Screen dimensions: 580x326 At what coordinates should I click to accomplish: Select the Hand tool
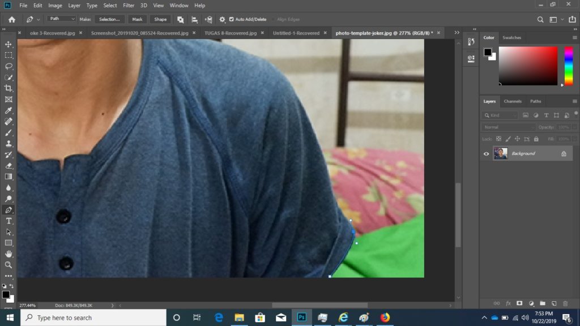[8, 254]
